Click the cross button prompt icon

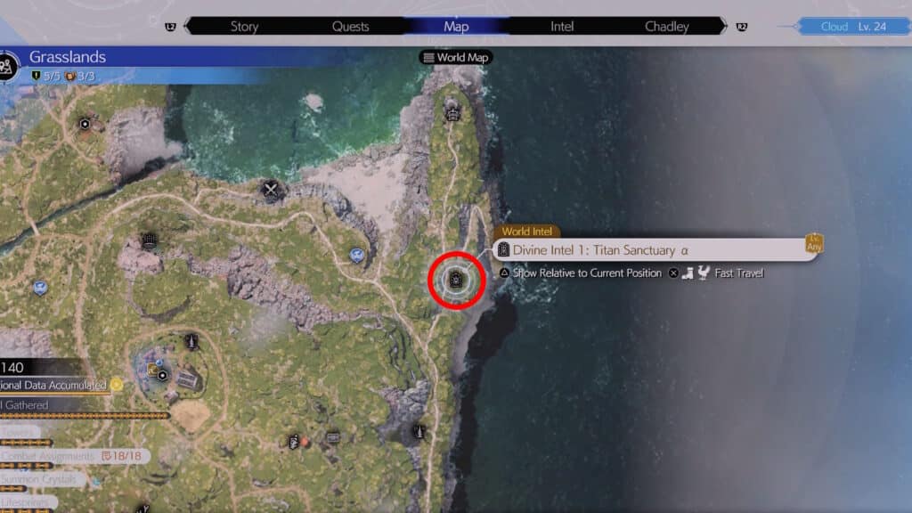click(673, 273)
